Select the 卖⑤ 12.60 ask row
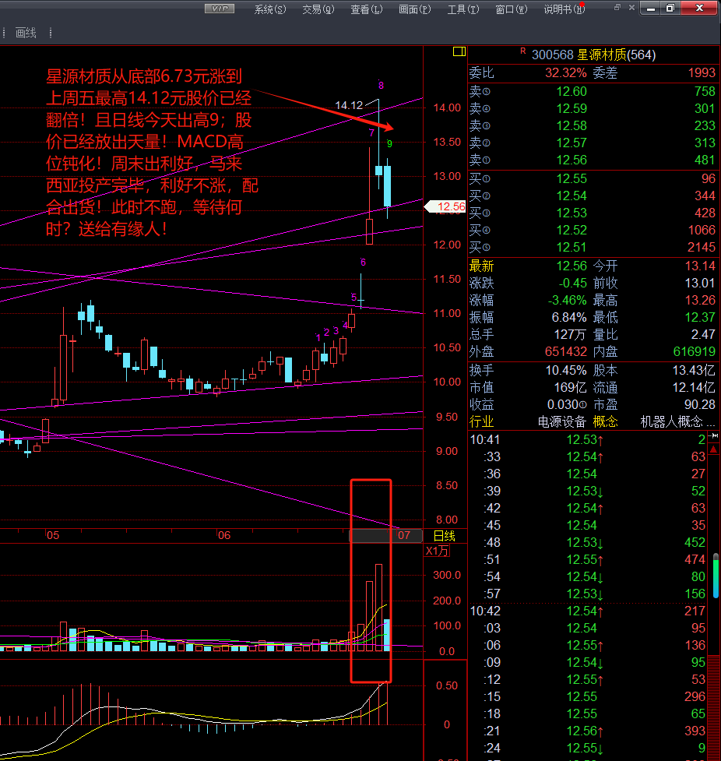 pos(593,91)
